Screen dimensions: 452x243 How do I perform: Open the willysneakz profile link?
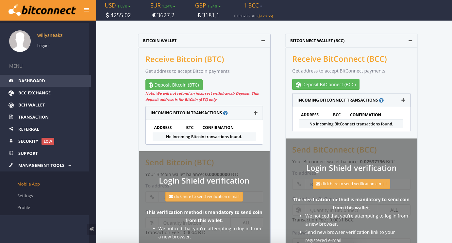click(x=50, y=35)
